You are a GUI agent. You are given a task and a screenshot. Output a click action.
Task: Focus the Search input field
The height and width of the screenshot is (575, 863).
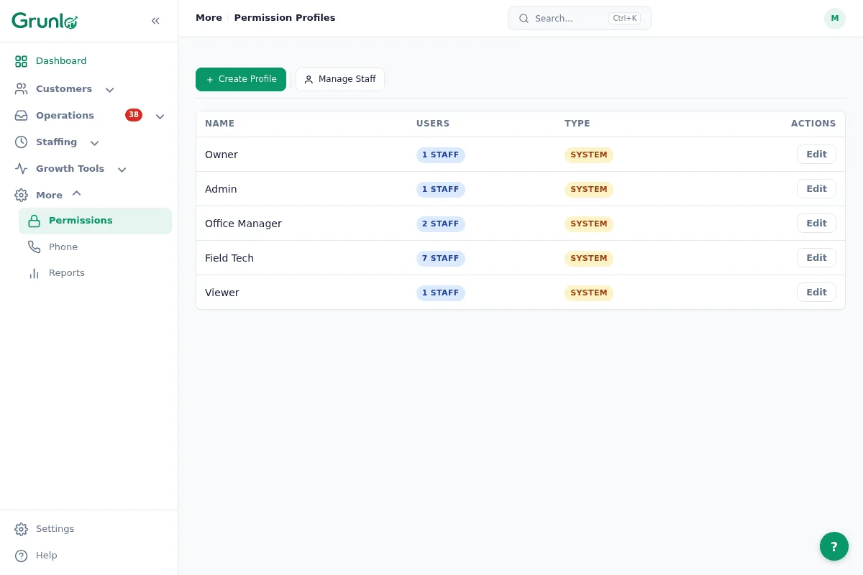point(580,19)
